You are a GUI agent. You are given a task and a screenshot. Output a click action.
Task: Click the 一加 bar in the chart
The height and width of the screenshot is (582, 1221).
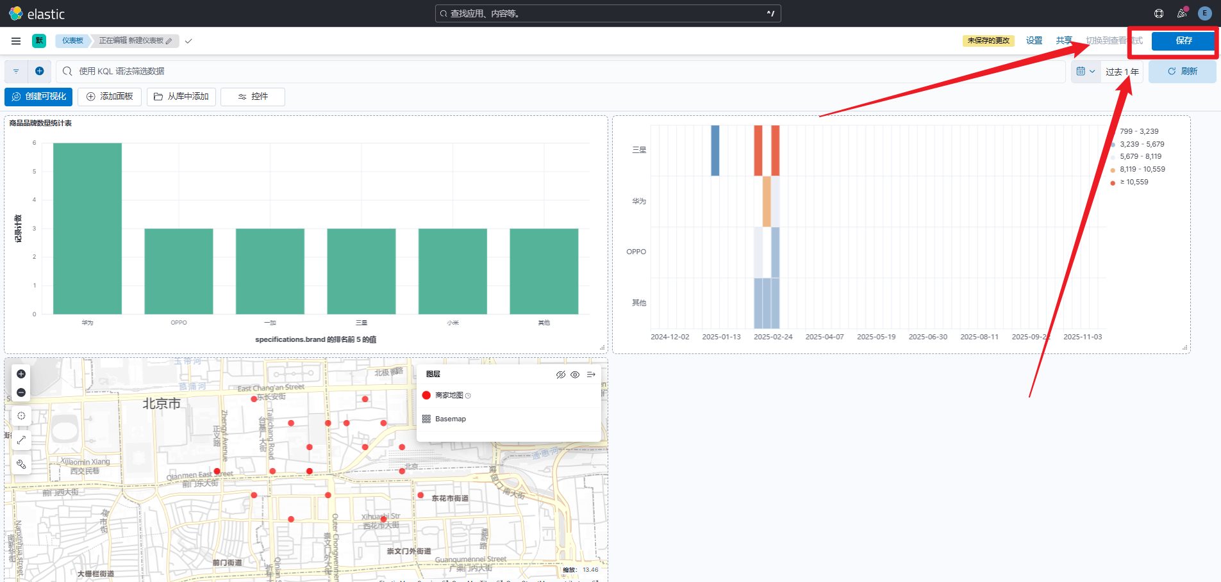(270, 271)
